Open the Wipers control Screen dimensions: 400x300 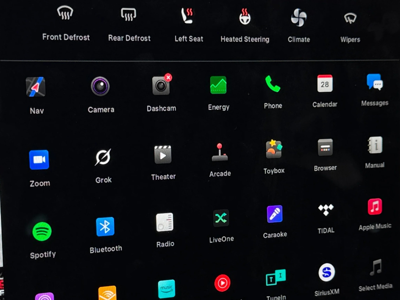(x=350, y=18)
